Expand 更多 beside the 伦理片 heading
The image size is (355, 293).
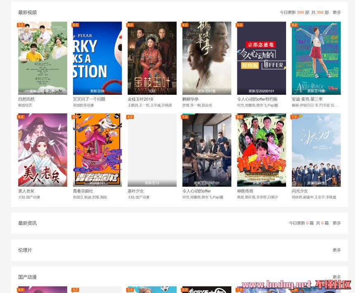click(x=337, y=250)
